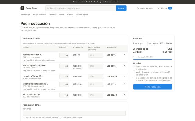Open the cart icon
The image size is (195, 121).
click(158, 8)
